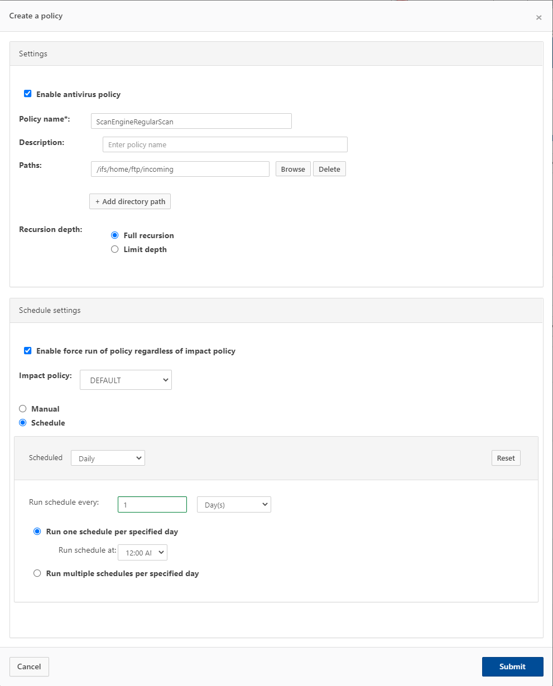This screenshot has height=686, width=553.
Task: Open the Impact policy dropdown showing DEFAULT
Action: tap(125, 380)
